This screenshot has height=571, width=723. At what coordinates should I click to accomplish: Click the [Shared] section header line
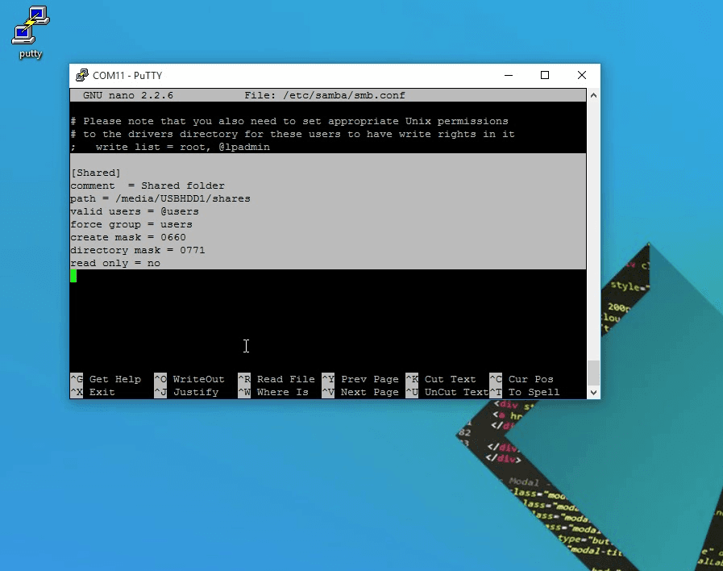pyautogui.click(x=96, y=173)
